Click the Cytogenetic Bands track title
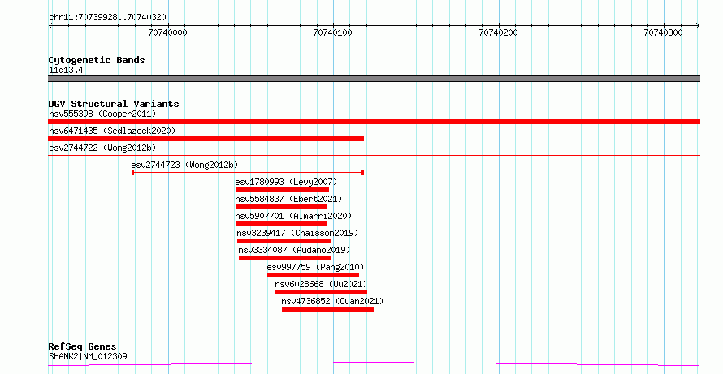The image size is (723, 374). coord(97,60)
